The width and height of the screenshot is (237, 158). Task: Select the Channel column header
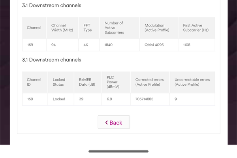click(x=34, y=28)
